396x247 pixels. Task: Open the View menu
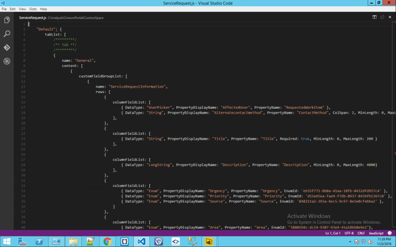pyautogui.click(x=22, y=9)
